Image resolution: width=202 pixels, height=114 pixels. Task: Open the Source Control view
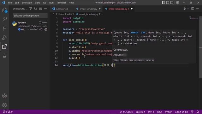tap(4, 28)
